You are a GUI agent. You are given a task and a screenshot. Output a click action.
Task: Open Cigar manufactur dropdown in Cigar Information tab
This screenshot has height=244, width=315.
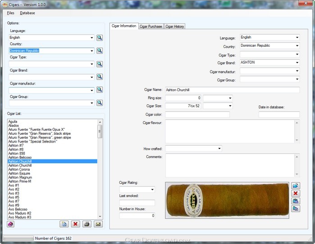pos(297,71)
